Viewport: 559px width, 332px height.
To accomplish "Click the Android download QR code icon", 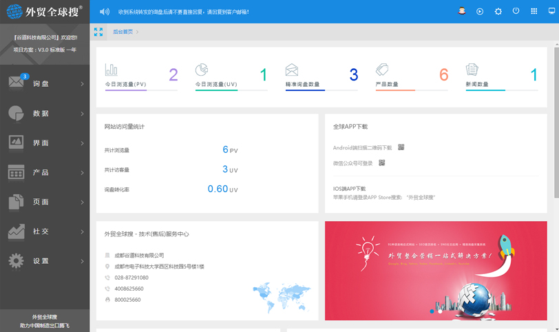I will tap(401, 147).
